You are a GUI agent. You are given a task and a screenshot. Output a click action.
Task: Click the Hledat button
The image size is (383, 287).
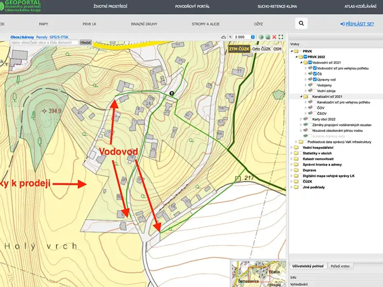pyautogui.click(x=86, y=42)
